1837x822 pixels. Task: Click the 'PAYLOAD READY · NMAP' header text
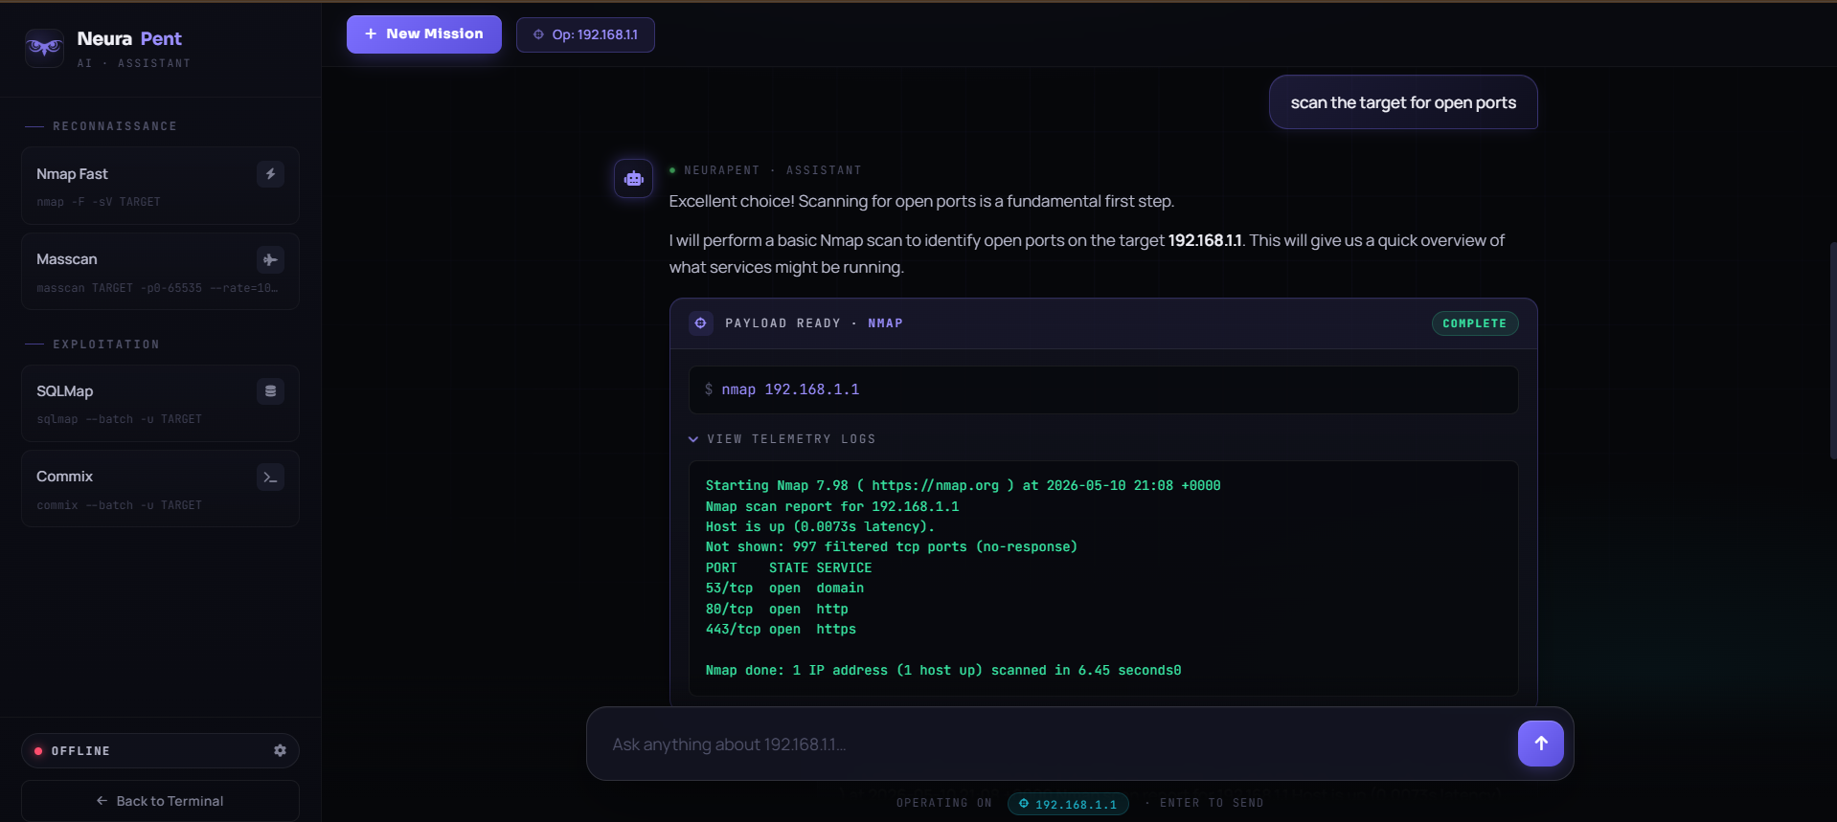point(814,323)
